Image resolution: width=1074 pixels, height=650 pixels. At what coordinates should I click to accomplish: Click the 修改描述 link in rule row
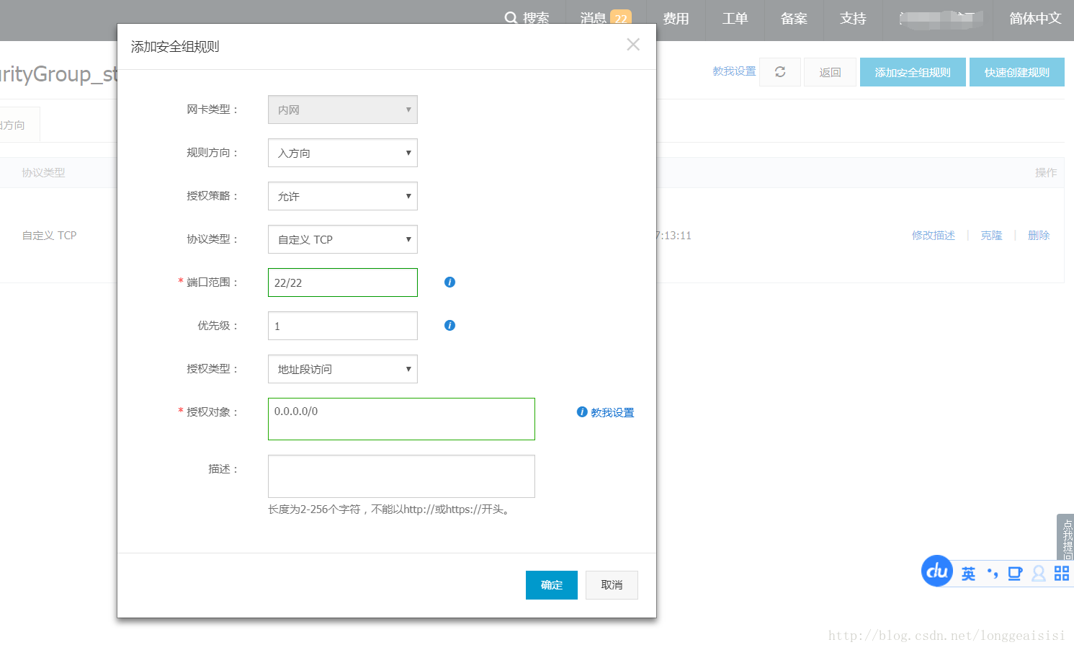(x=934, y=236)
